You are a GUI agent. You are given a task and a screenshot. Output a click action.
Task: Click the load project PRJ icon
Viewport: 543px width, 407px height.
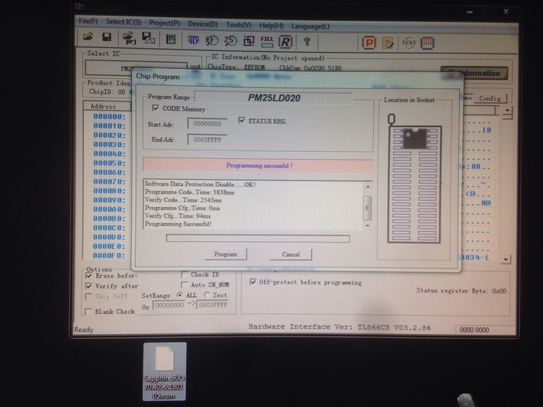click(126, 39)
